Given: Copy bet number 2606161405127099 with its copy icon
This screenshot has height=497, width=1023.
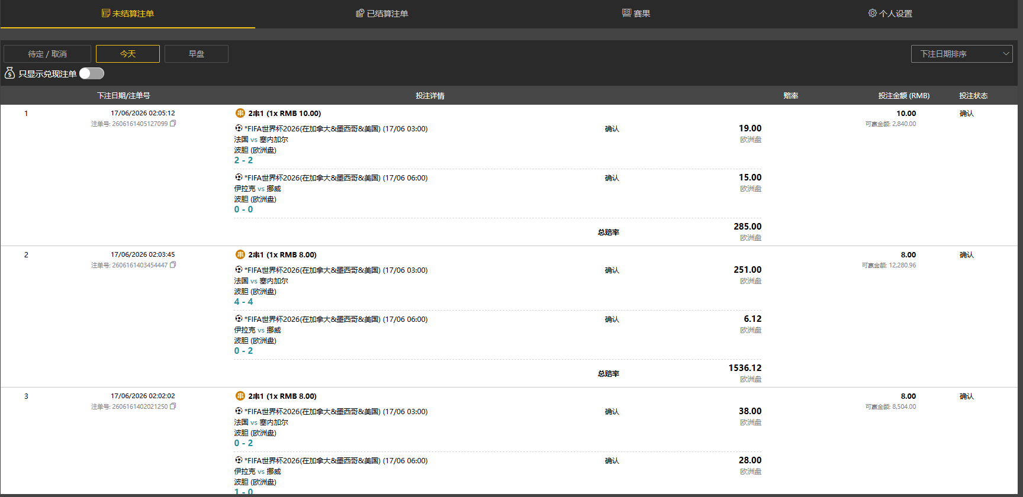Looking at the screenshot, I should point(173,124).
